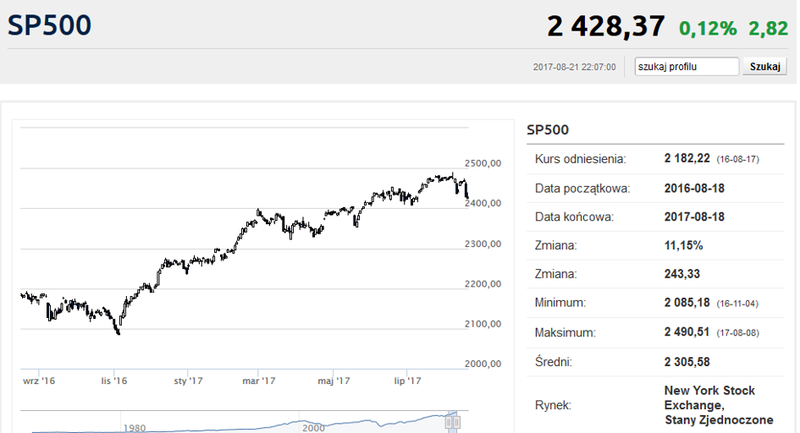Click the sty '17 axis label
The height and width of the screenshot is (433, 800).
click(x=187, y=381)
